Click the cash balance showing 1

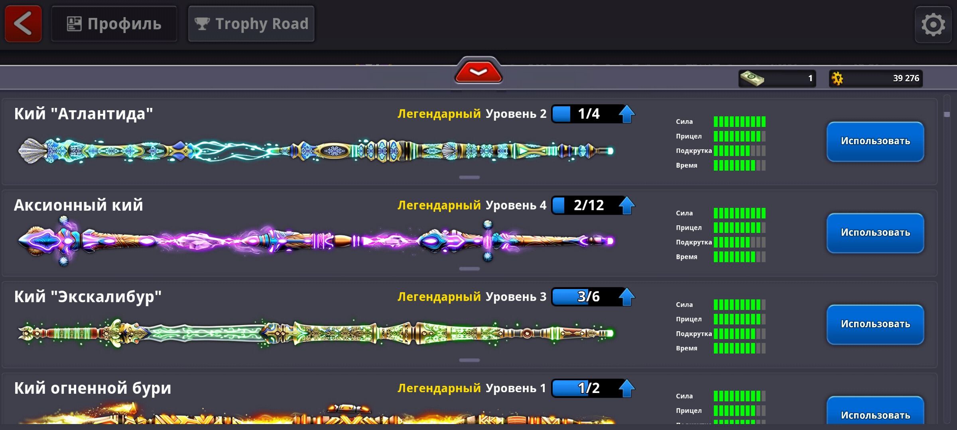777,78
